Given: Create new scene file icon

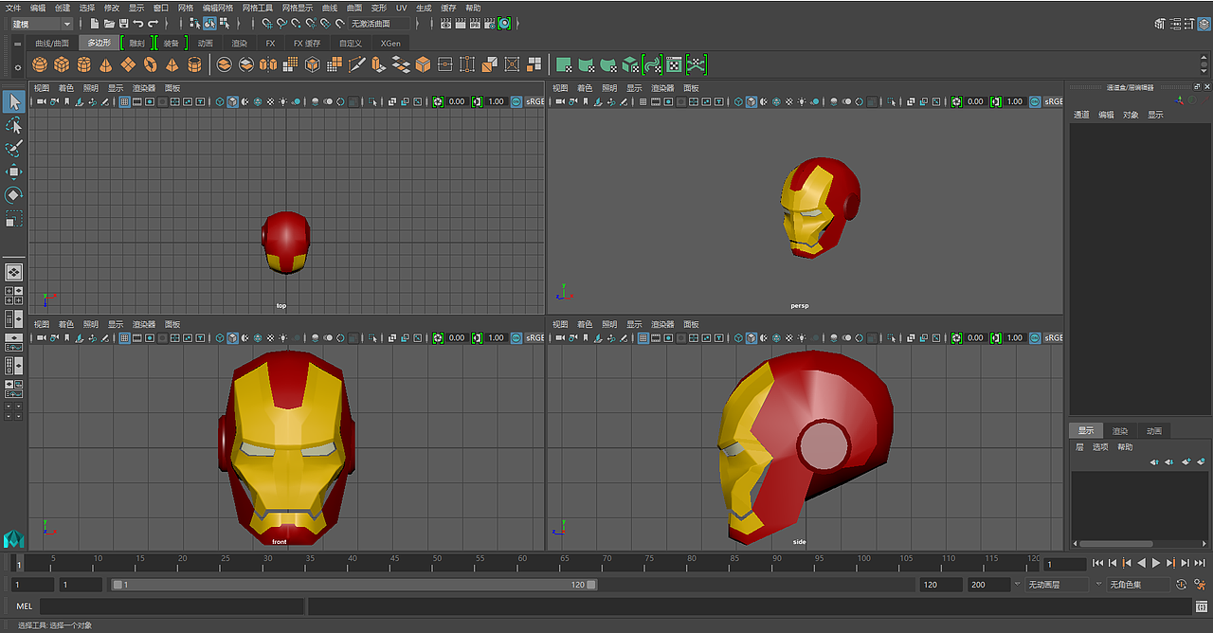Looking at the screenshot, I should pyautogui.click(x=95, y=23).
